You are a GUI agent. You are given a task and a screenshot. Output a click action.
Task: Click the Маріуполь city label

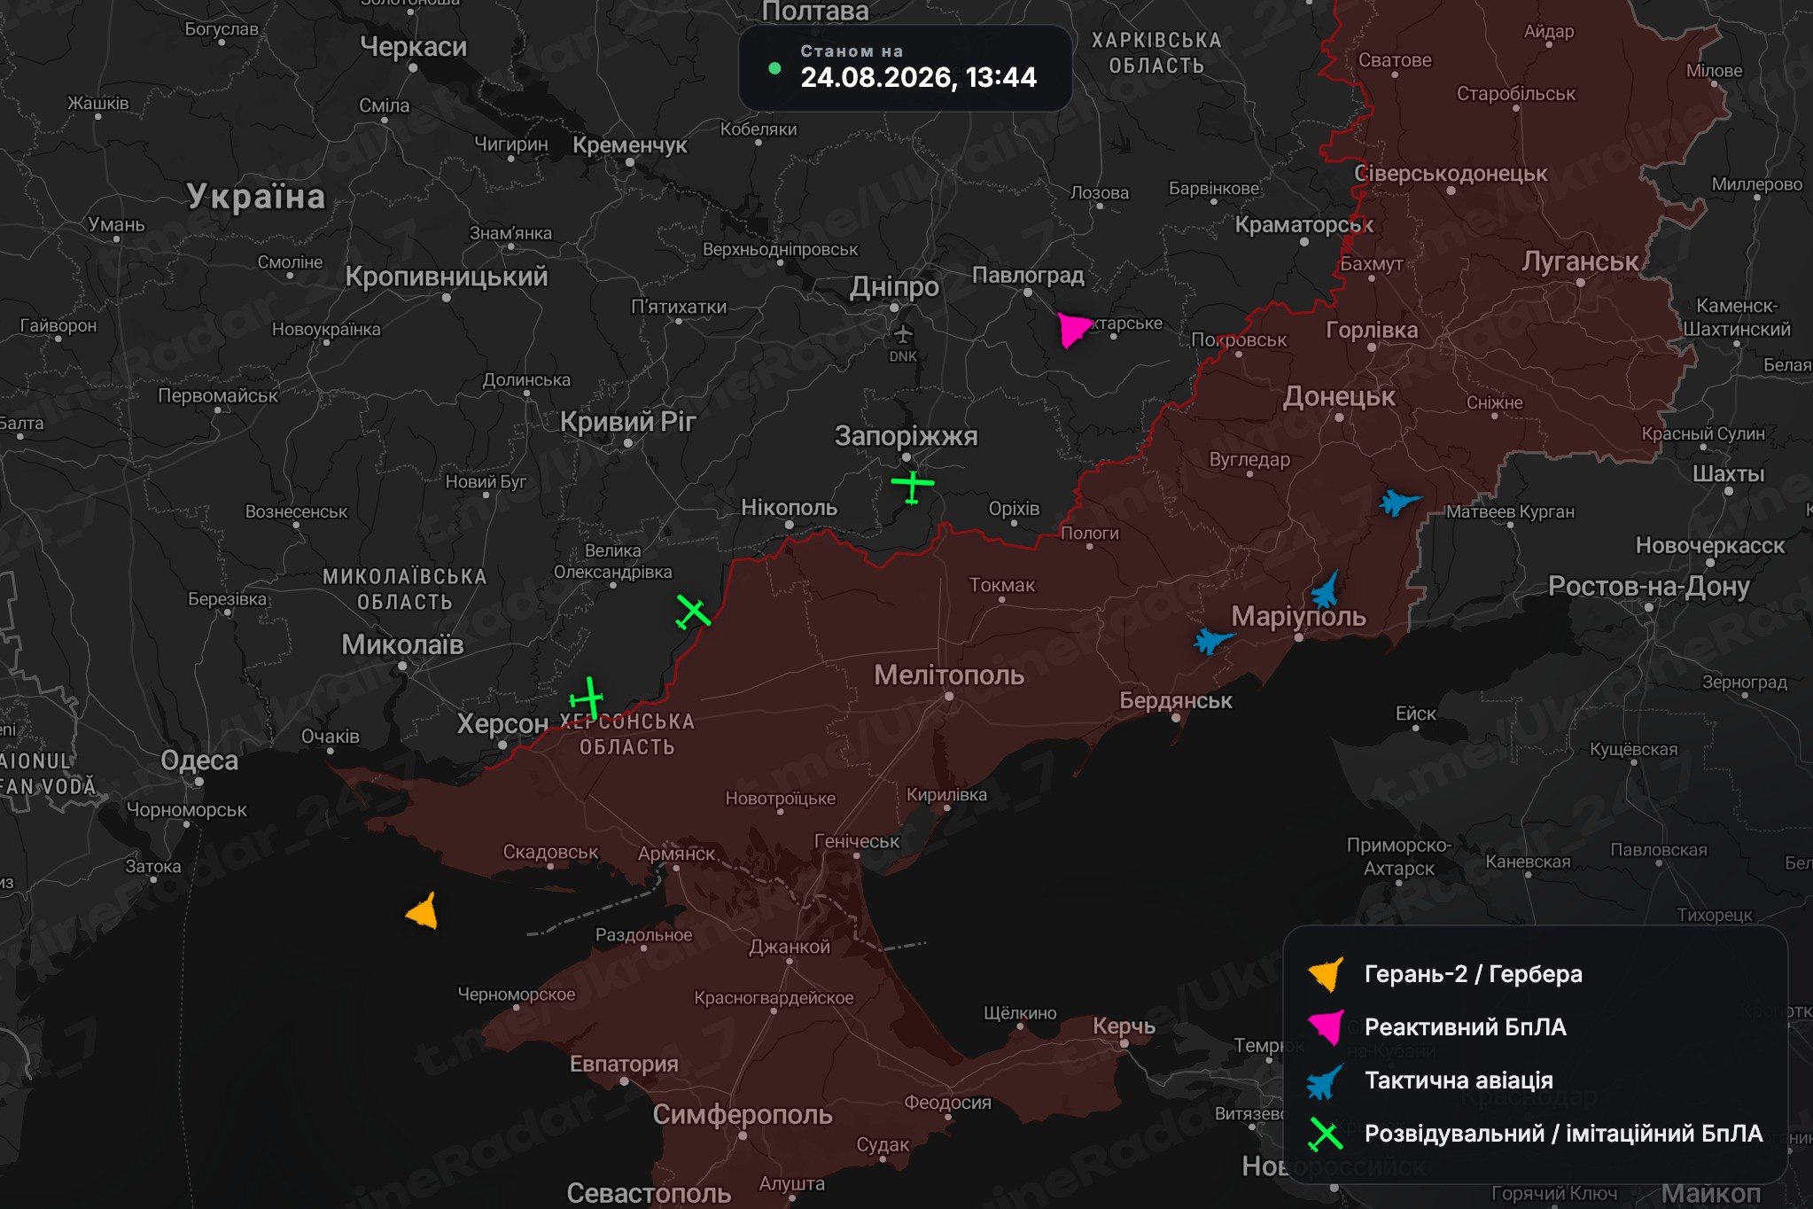(x=1298, y=616)
